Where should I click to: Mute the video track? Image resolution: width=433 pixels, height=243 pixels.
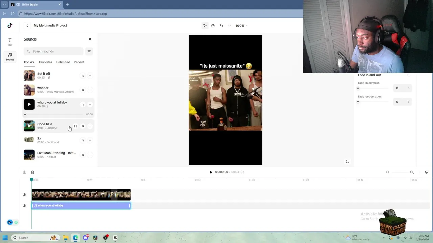(24, 195)
